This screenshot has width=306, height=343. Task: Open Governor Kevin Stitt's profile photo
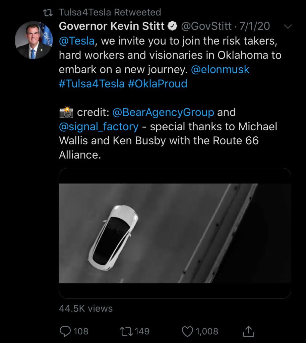coord(34,40)
